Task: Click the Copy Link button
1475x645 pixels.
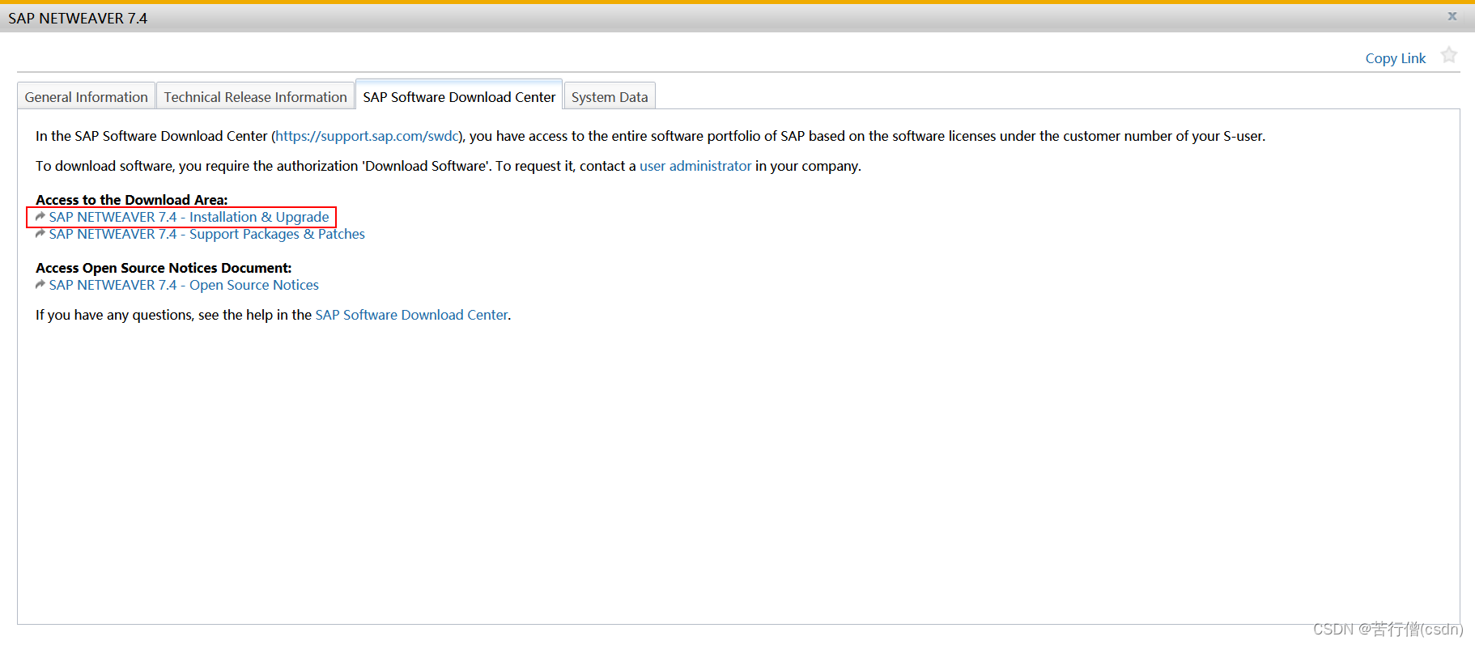Action: (x=1395, y=58)
